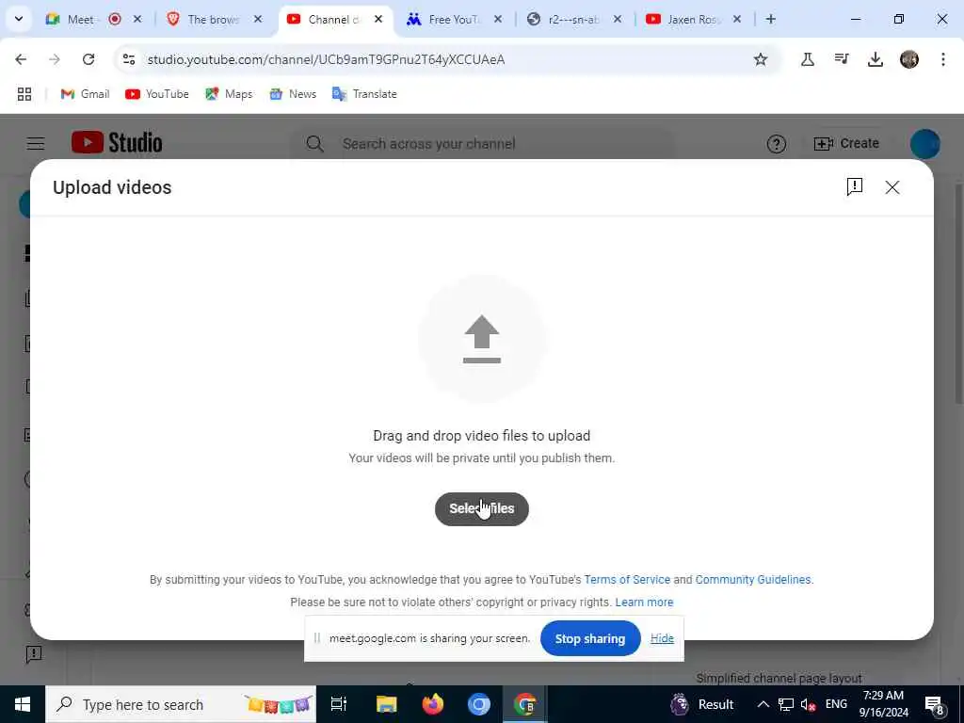Click Stop sharing button
964x723 pixels.
[590, 639]
